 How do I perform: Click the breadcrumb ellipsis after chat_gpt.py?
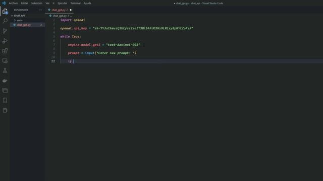coord(71,16)
